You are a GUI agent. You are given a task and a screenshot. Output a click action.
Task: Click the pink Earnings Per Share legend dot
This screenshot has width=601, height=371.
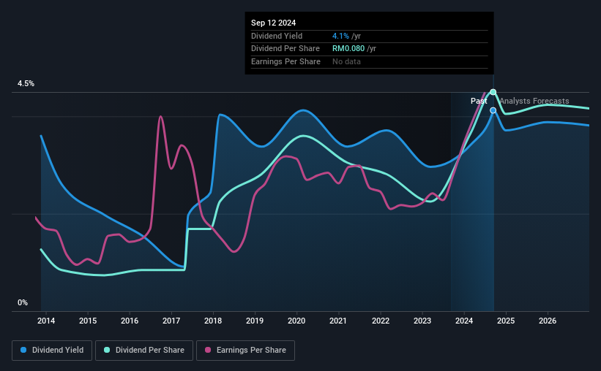(208, 350)
